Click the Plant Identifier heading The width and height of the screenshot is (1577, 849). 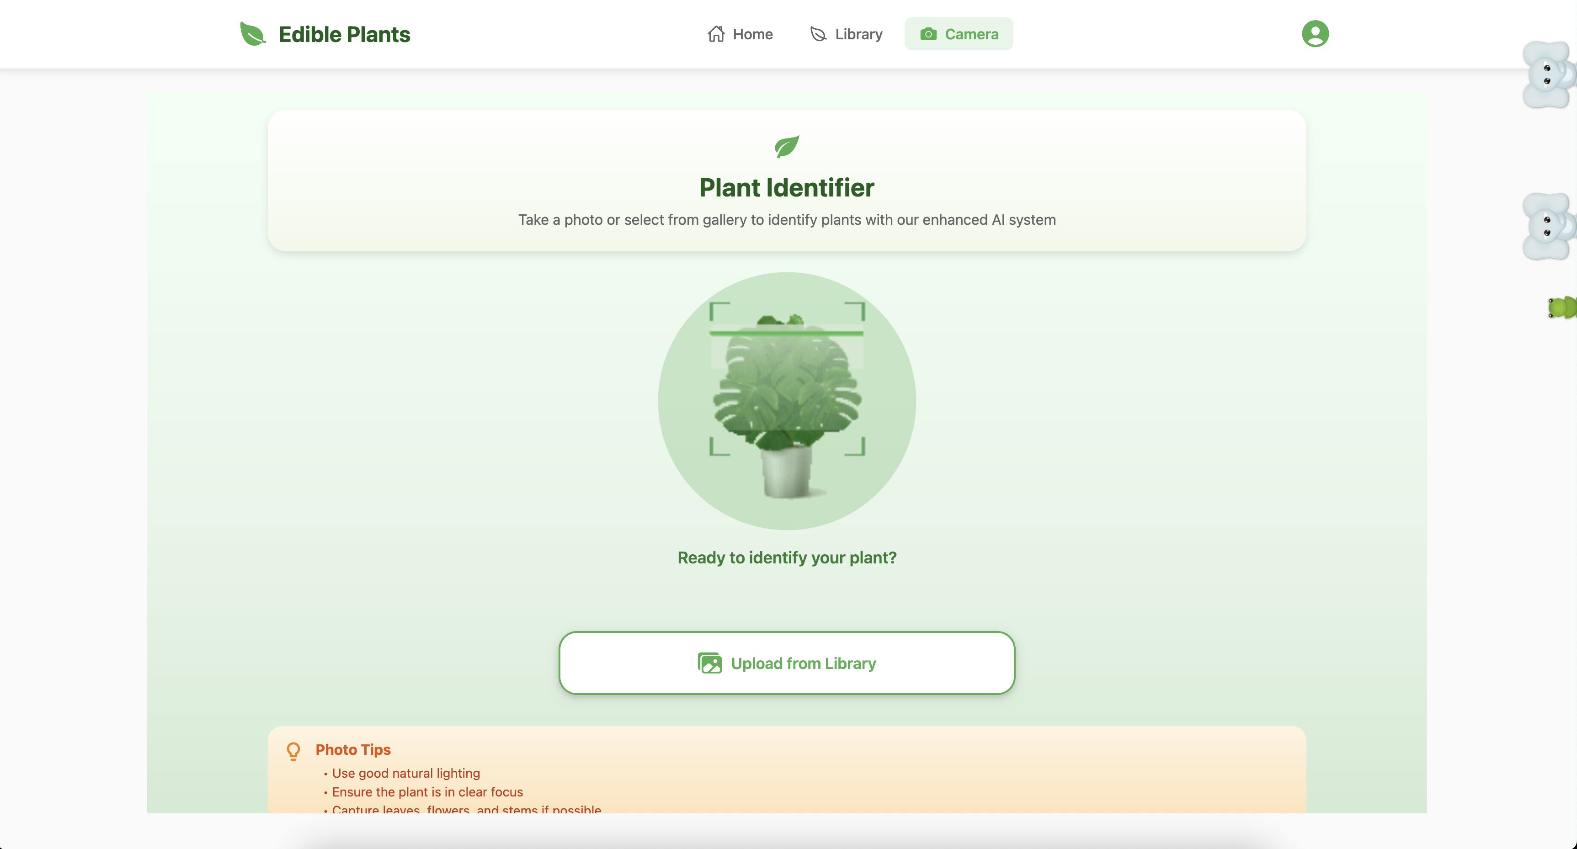pos(787,188)
